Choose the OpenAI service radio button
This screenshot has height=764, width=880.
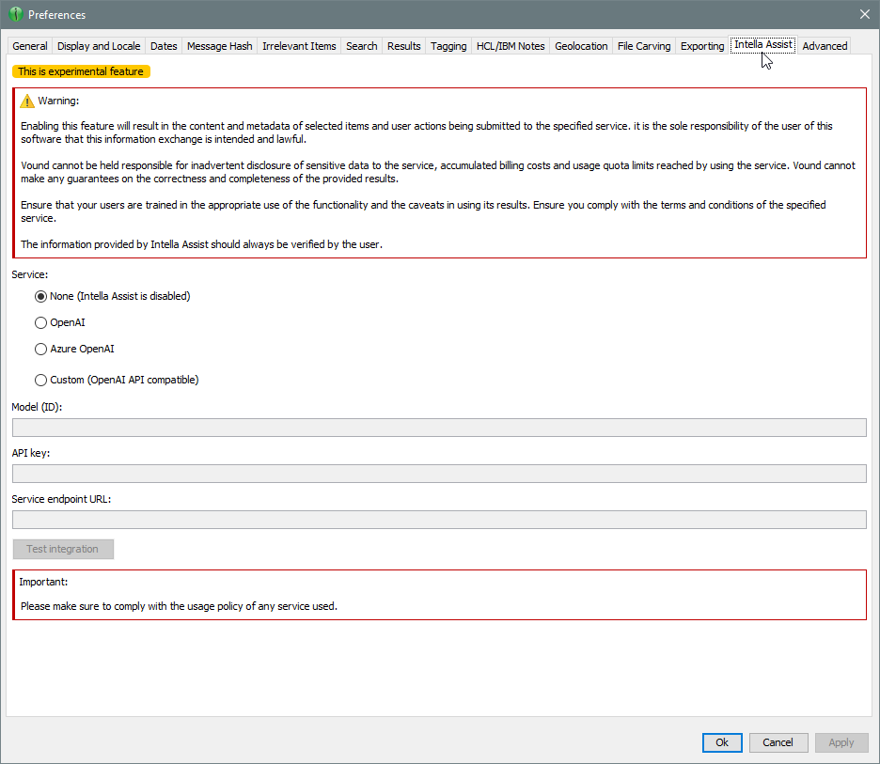tap(40, 322)
